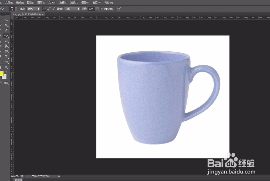Open the 滤镜(T) menu

click(74, 3)
